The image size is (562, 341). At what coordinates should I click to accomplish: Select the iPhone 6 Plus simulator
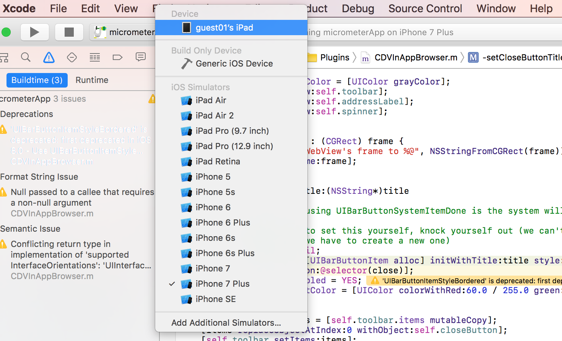coord(231,222)
